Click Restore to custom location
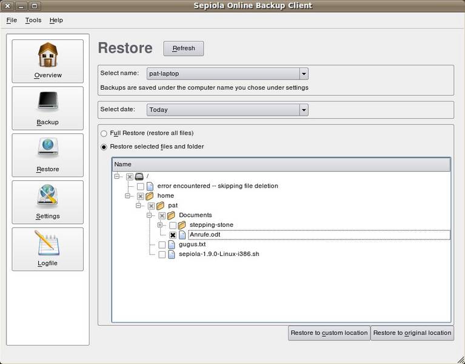The width and height of the screenshot is (465, 364). tap(329, 333)
